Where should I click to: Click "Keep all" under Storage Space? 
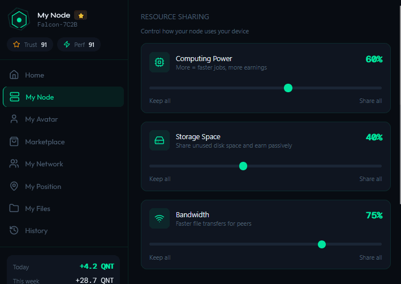(160, 179)
